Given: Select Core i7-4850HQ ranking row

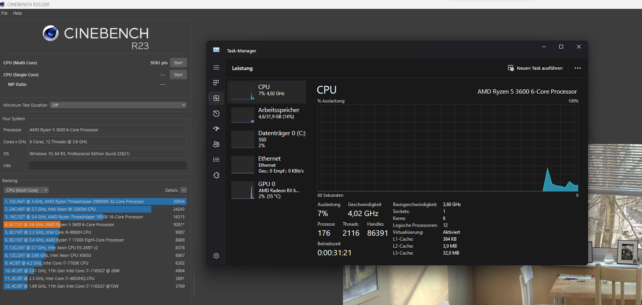Looking at the screenshot, I should point(95,278).
